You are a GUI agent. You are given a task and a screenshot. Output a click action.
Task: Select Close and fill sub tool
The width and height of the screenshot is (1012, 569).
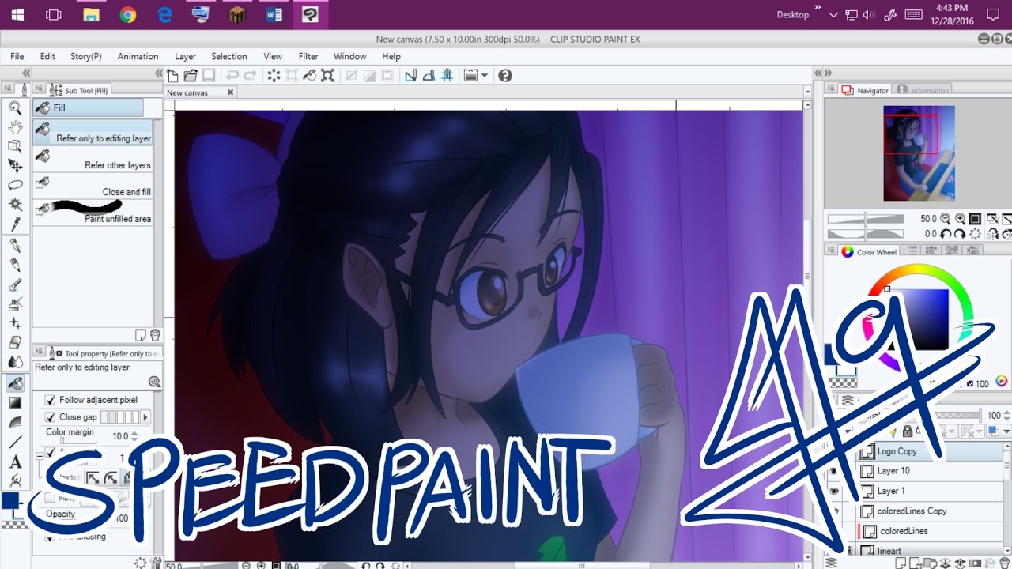point(93,187)
